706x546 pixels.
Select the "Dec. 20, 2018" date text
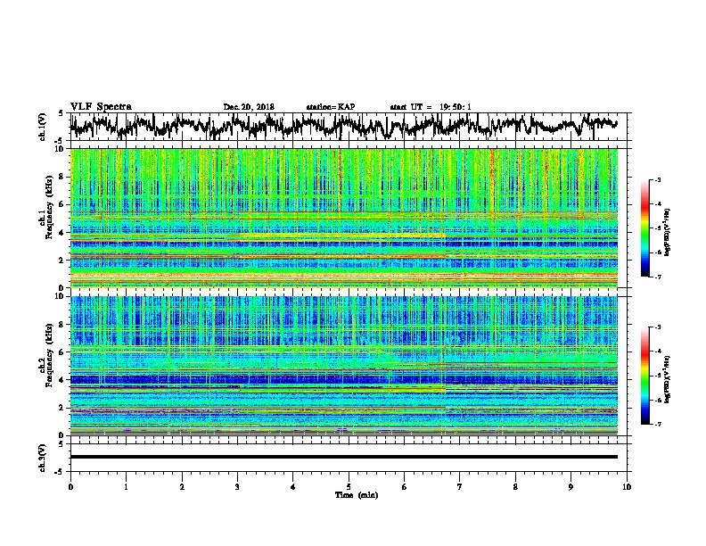[249, 107]
